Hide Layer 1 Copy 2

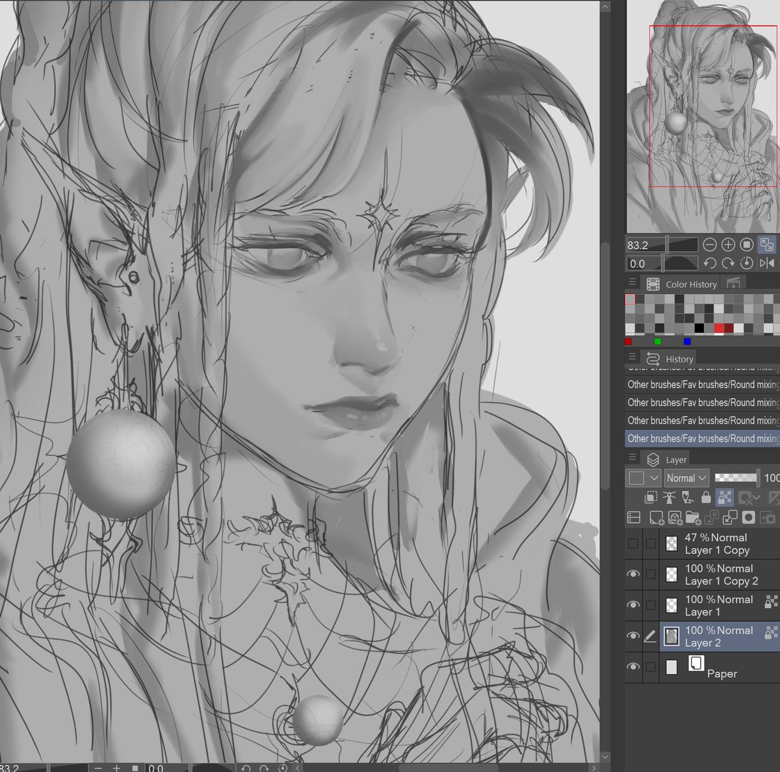(633, 574)
